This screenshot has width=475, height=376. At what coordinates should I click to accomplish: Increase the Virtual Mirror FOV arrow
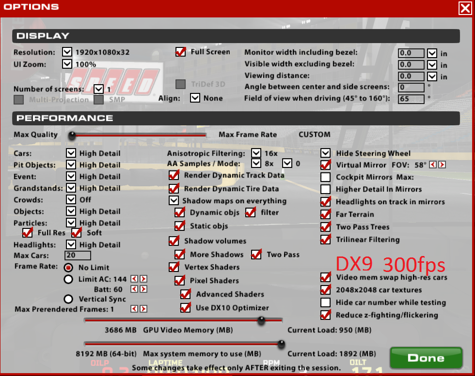click(x=442, y=165)
